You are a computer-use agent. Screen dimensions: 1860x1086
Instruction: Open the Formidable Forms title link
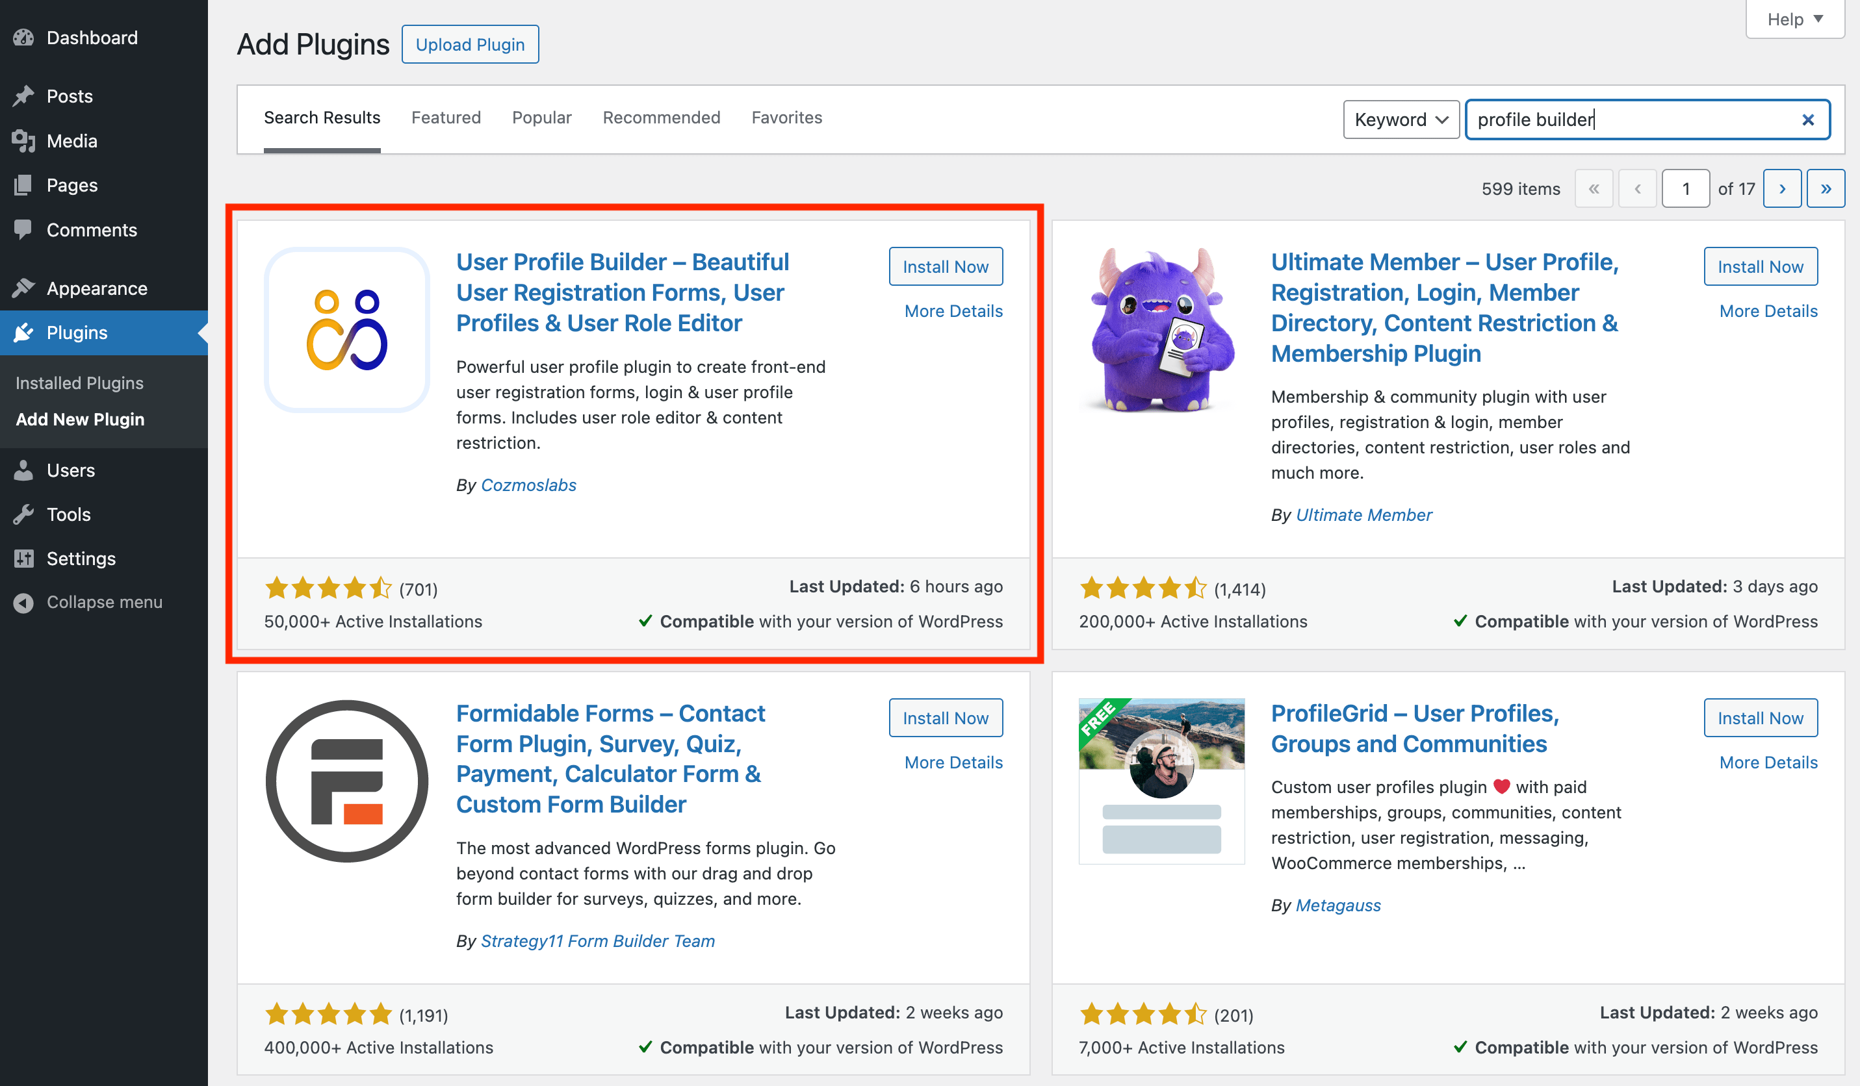610,759
